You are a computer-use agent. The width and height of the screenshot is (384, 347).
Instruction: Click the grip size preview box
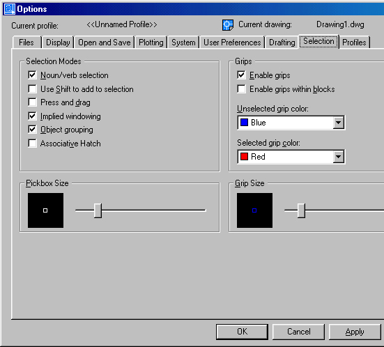pos(254,210)
